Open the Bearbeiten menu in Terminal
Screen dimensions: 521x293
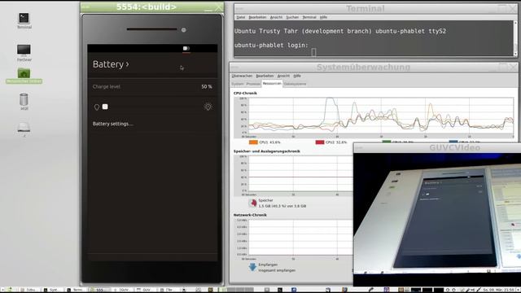(x=257, y=17)
